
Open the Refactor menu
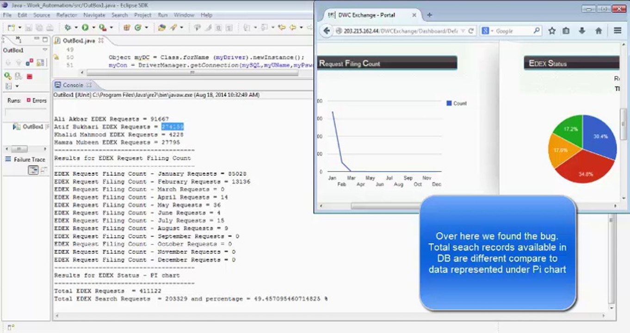coord(67,15)
